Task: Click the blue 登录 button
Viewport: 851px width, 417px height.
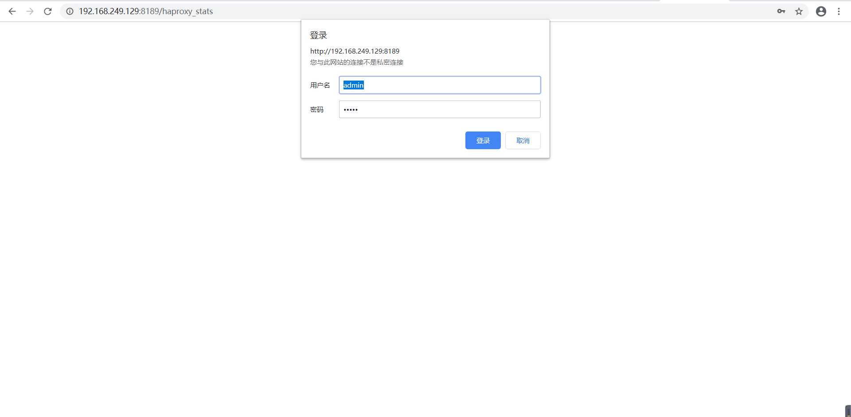Action: (483, 140)
